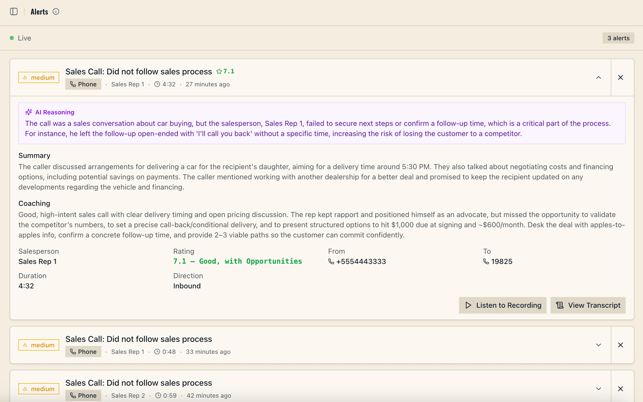The height and width of the screenshot is (402, 643).
Task: Click the warning triangle in the medium badge
Action: point(25,77)
